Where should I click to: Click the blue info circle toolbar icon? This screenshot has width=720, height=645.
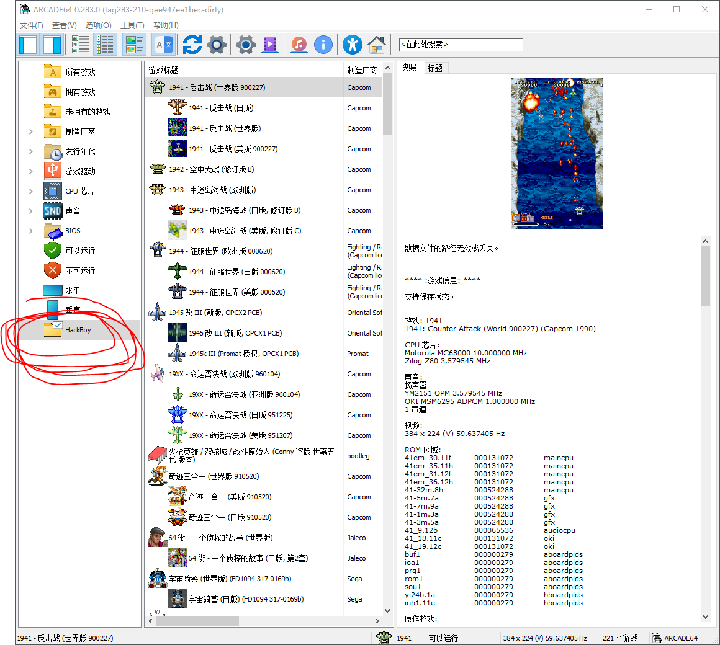323,45
